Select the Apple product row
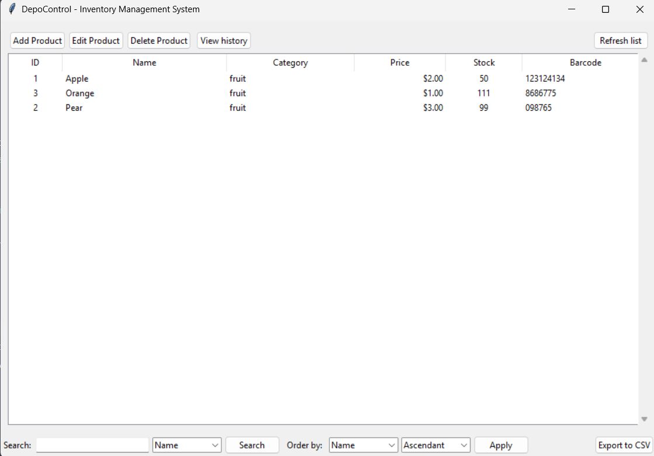The height and width of the screenshot is (456, 654). coord(323,78)
